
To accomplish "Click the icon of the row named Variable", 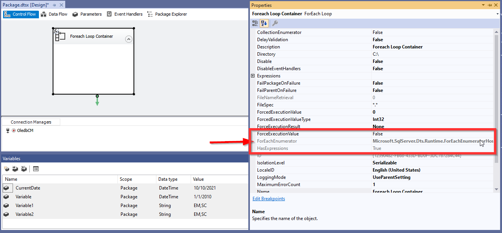I will pyautogui.click(x=6, y=197).
